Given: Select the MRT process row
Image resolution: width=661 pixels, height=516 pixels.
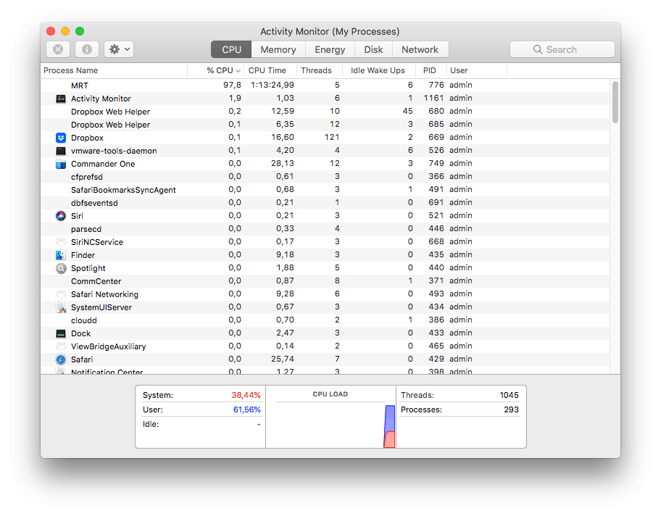Looking at the screenshot, I should coord(325,86).
